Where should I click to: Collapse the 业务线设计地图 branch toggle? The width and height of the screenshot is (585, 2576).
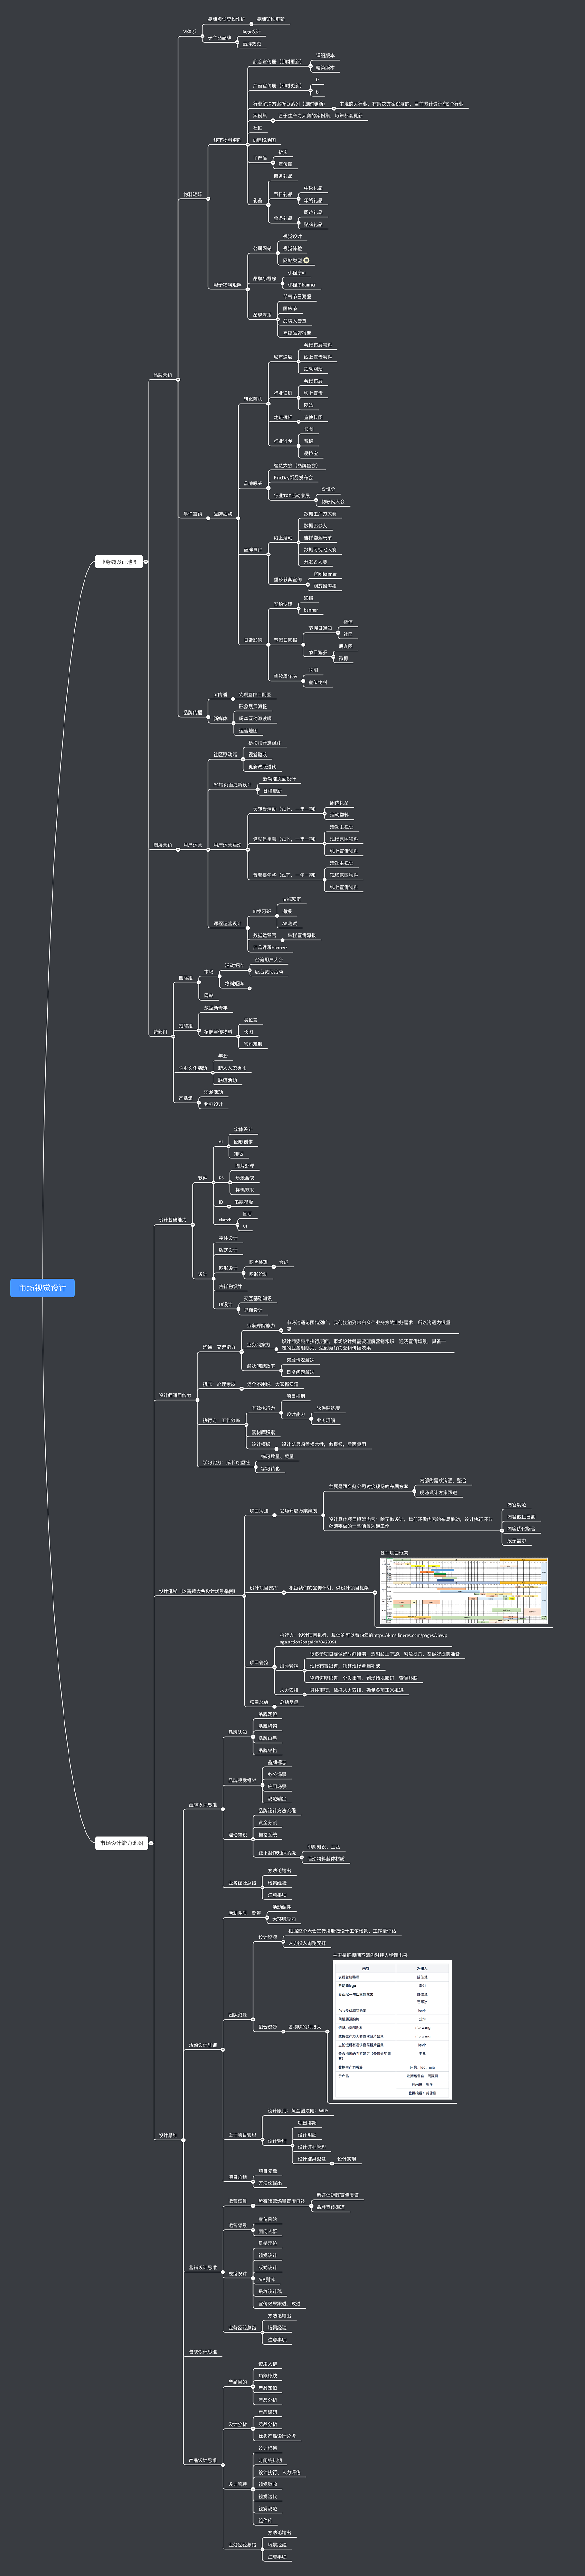146,562
